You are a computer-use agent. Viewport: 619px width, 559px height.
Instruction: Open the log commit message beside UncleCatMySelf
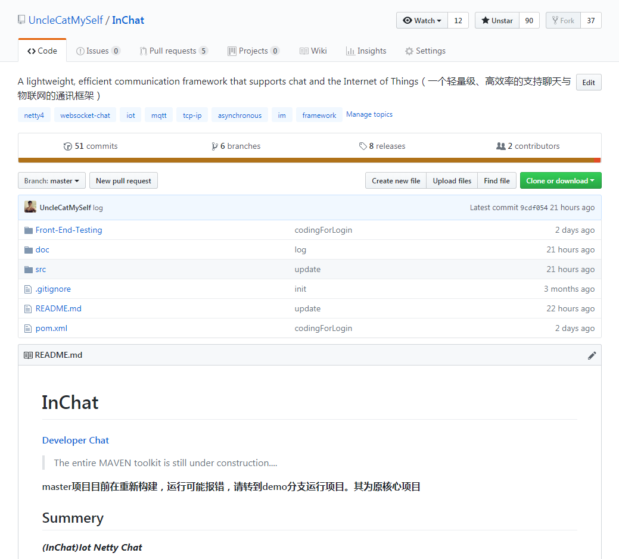(x=98, y=208)
